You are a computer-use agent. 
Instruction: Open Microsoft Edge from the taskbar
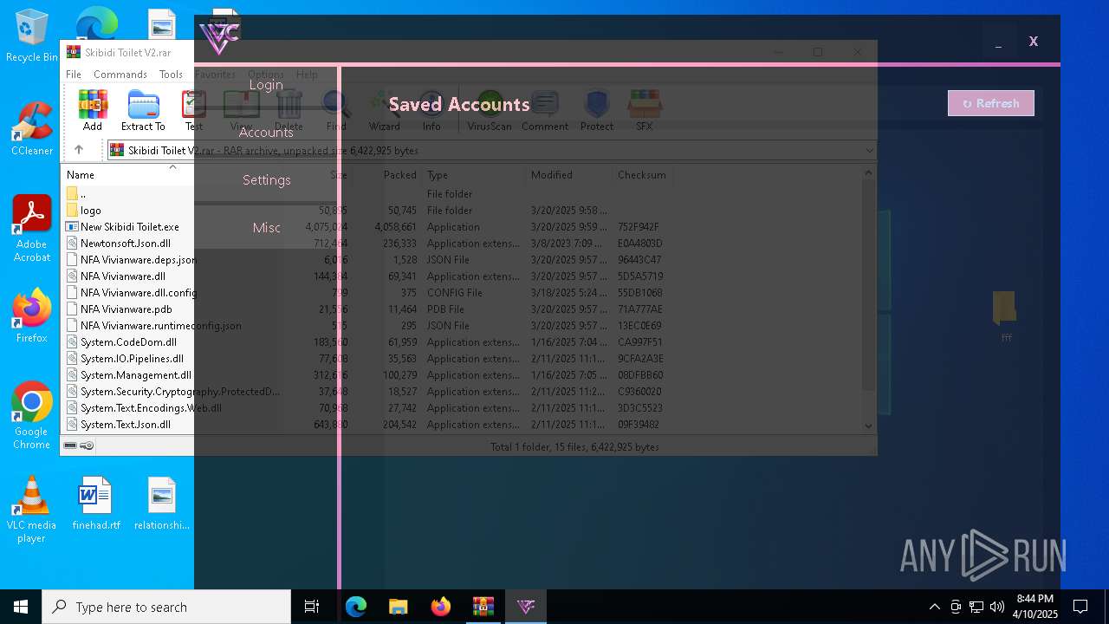(x=356, y=607)
